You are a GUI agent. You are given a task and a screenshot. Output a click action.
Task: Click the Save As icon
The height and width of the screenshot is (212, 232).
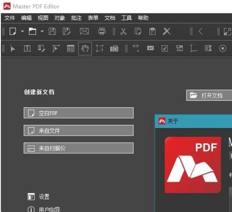67,31
